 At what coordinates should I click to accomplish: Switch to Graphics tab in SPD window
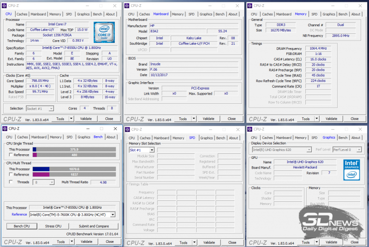coord(206,138)
